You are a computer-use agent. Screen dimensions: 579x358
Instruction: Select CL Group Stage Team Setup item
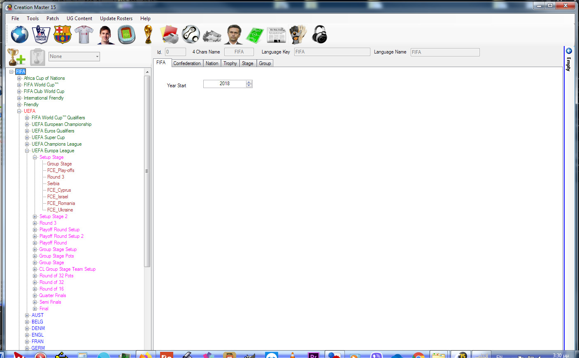pos(67,269)
